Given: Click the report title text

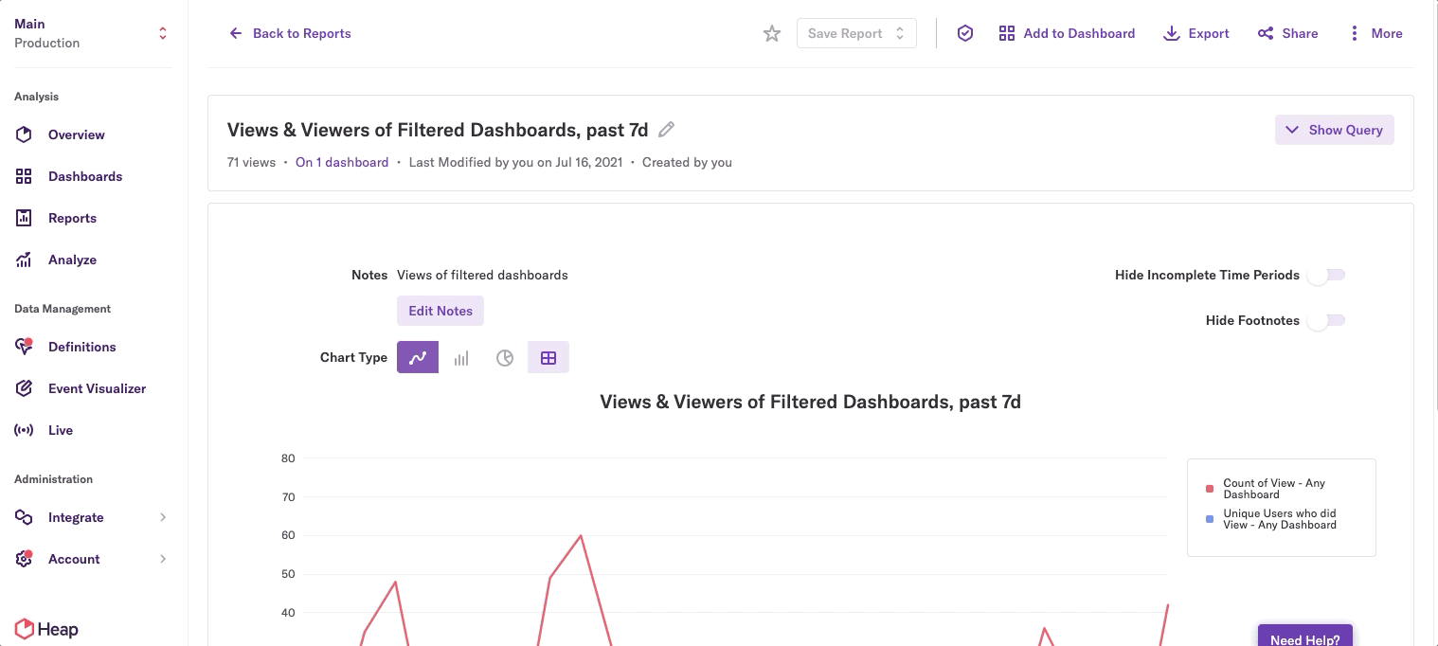Looking at the screenshot, I should (x=438, y=130).
